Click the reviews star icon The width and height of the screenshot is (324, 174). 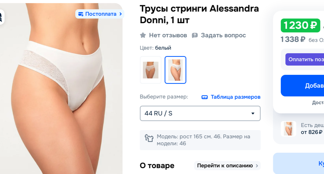[x=143, y=35]
